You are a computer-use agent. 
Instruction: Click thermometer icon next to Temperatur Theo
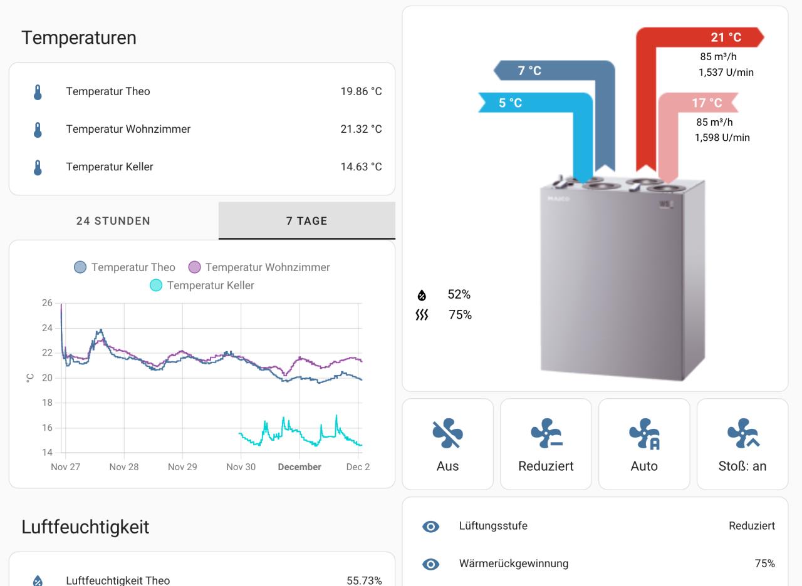tap(38, 91)
